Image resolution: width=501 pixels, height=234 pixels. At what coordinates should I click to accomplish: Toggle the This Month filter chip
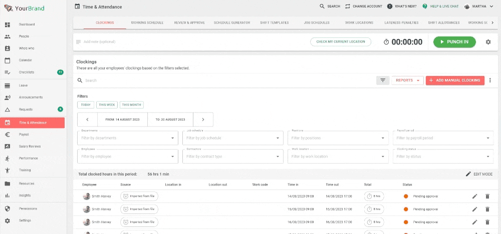131,105
